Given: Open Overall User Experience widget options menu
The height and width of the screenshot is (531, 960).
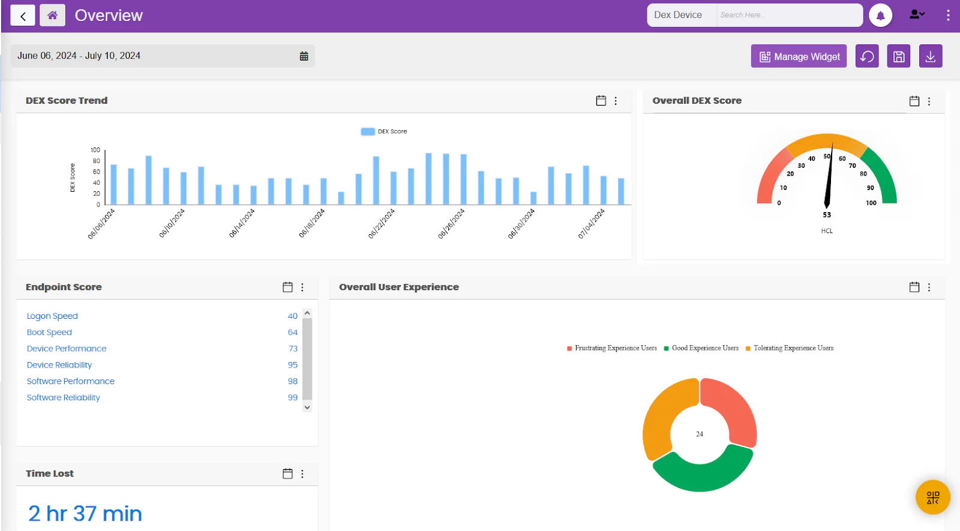Looking at the screenshot, I should click(929, 287).
